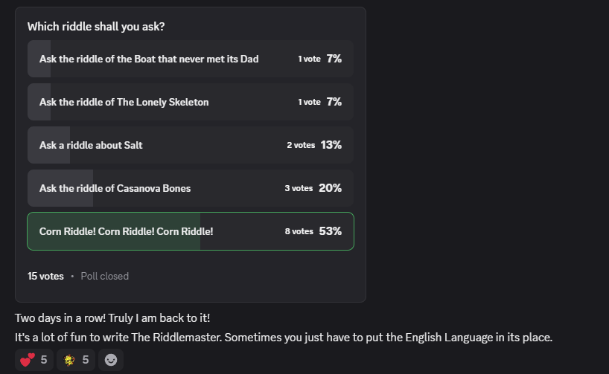Click the poll title 'Which riddle shall you ask?'
Image resolution: width=609 pixels, height=374 pixels.
pos(96,27)
